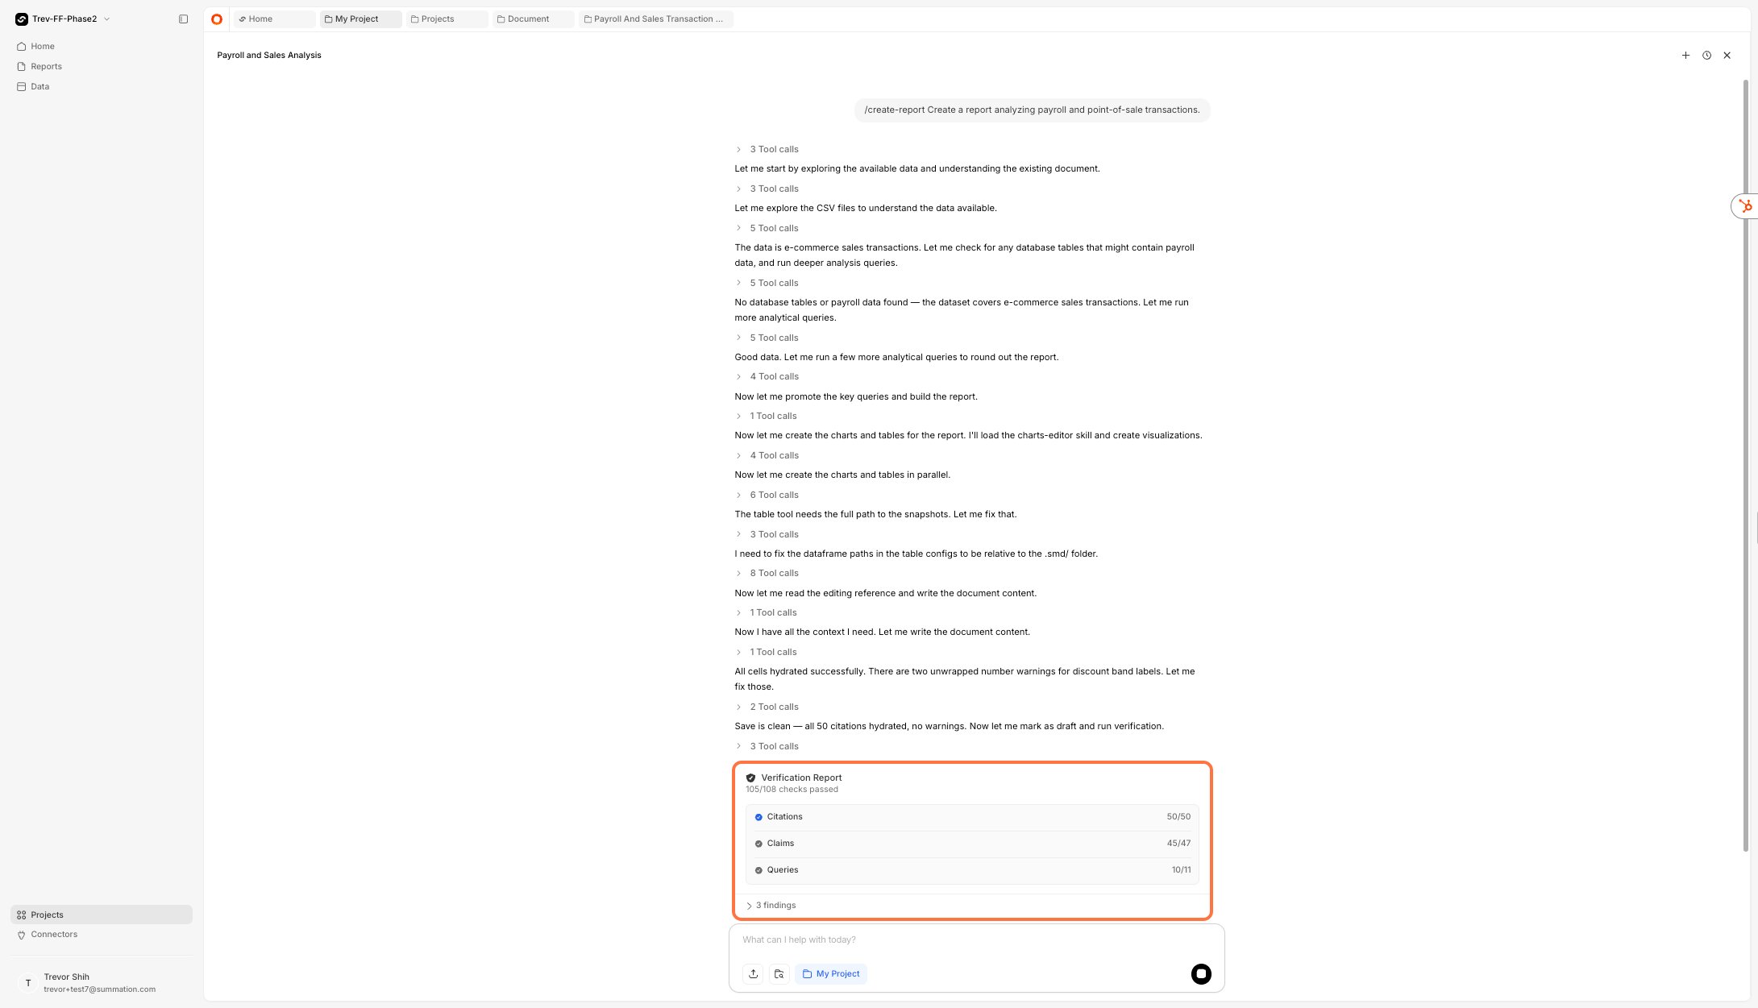1758x1008 pixels.
Task: Click the My Project chip in chat box
Action: point(831,973)
